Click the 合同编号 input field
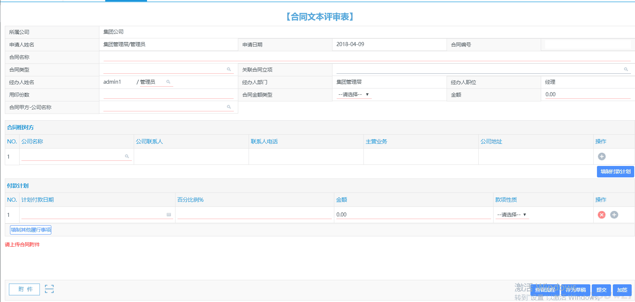The image size is (635, 302). tap(588, 45)
